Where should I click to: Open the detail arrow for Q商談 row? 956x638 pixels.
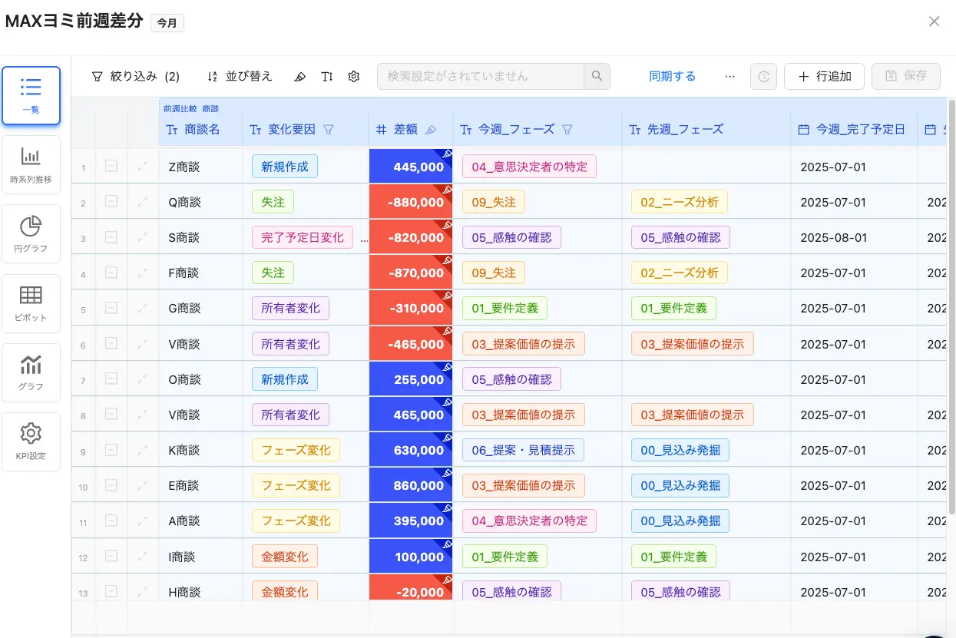click(x=142, y=201)
